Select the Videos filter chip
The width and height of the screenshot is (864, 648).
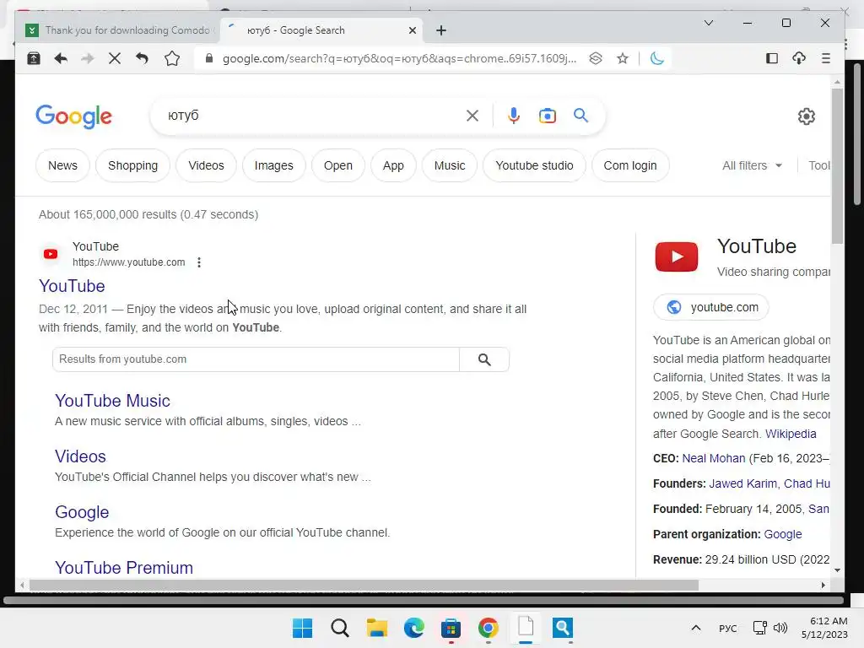tap(206, 166)
